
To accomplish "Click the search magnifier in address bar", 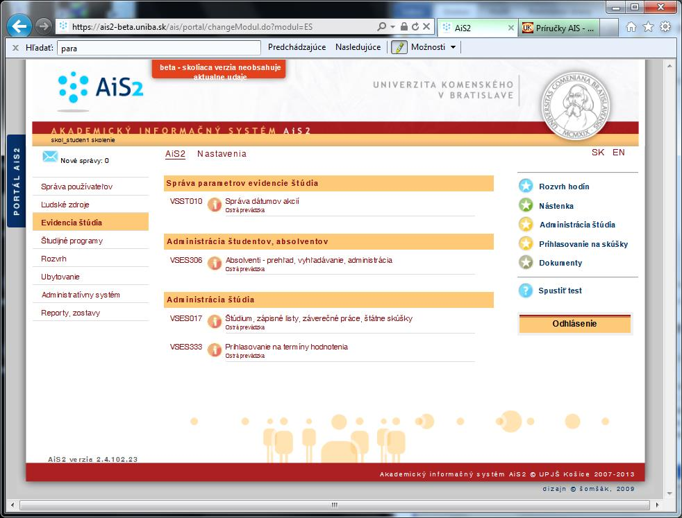I will (x=381, y=26).
